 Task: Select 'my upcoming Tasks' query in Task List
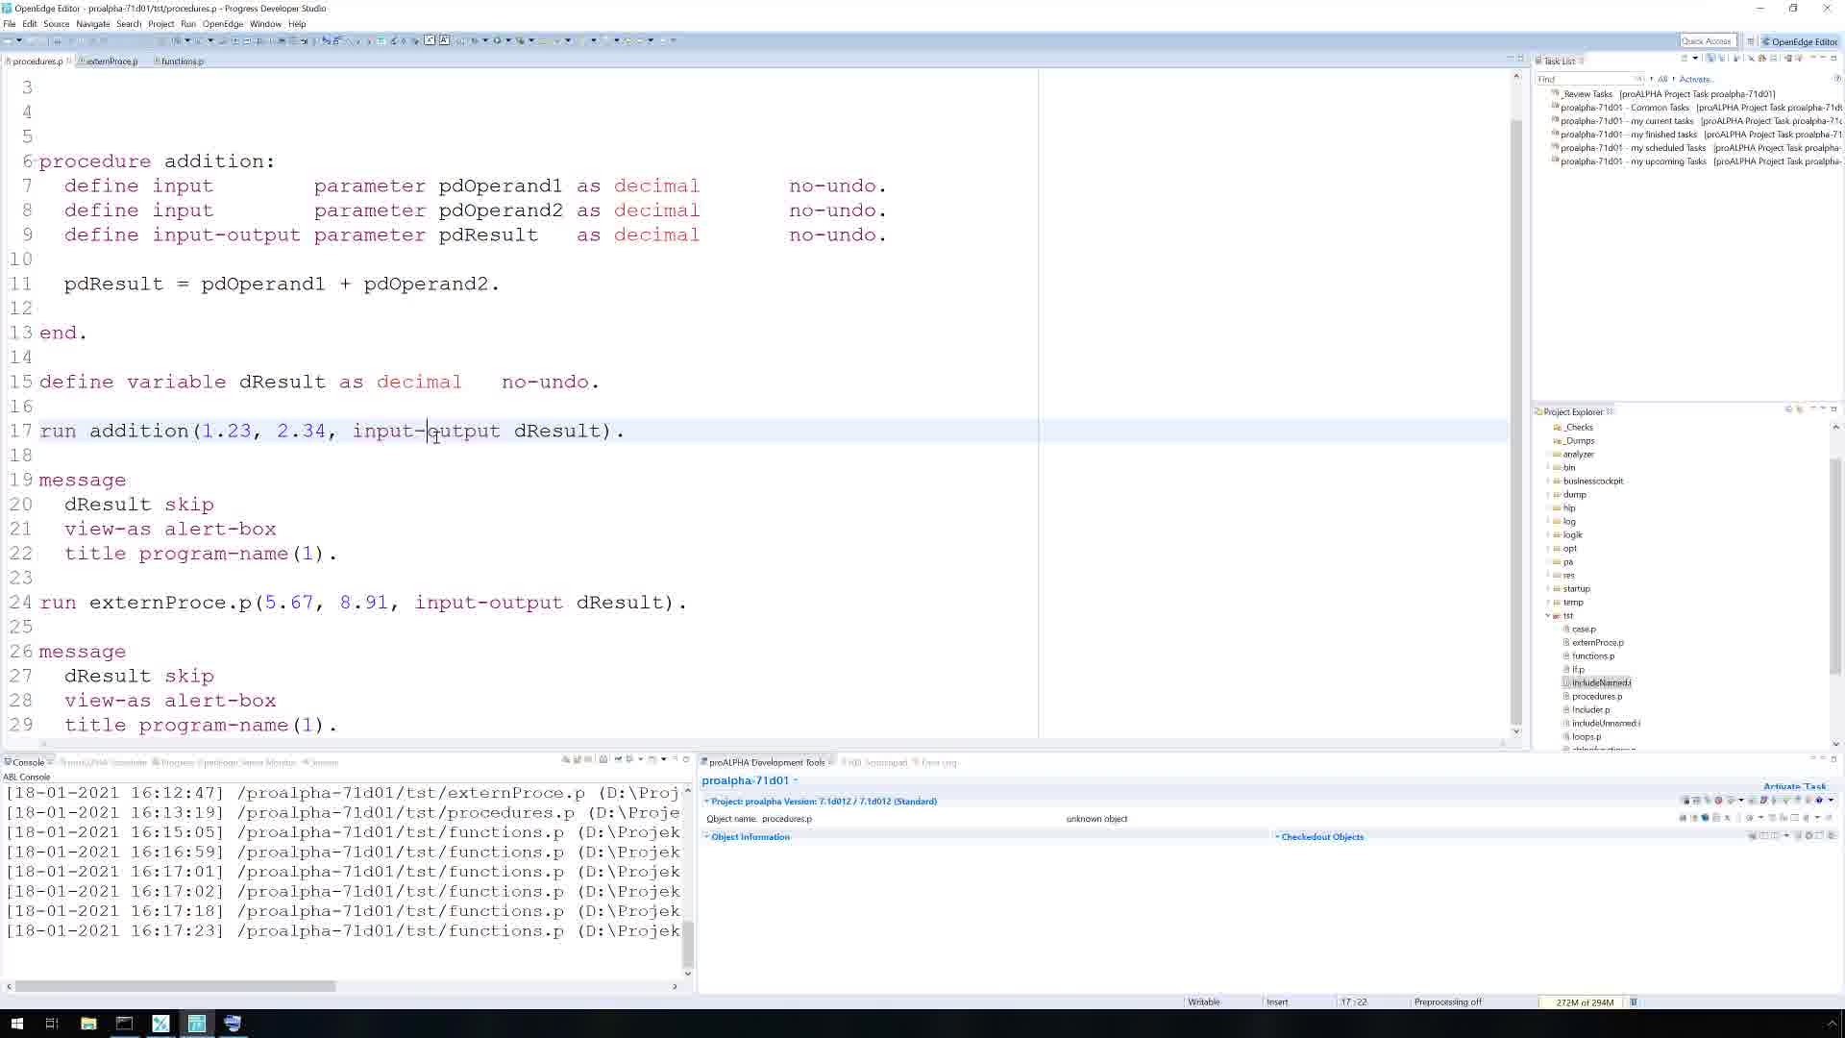[x=1696, y=161]
